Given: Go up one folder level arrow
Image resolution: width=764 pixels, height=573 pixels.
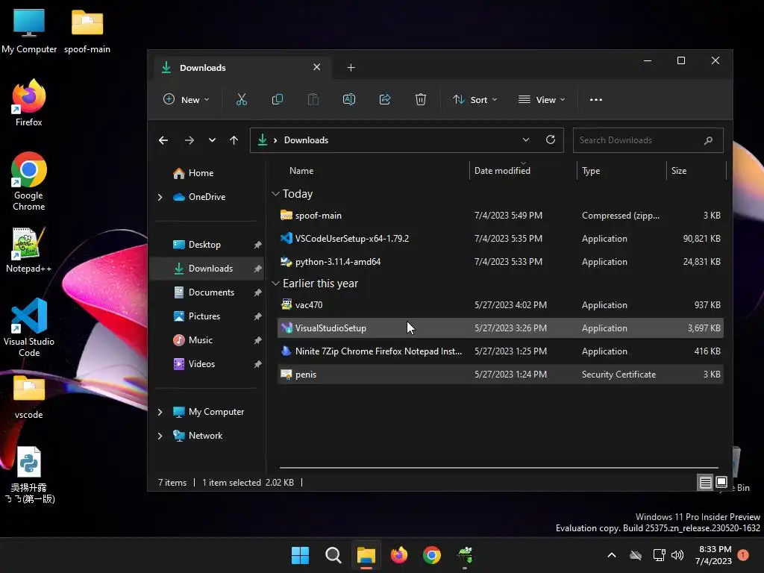Looking at the screenshot, I should [234, 140].
